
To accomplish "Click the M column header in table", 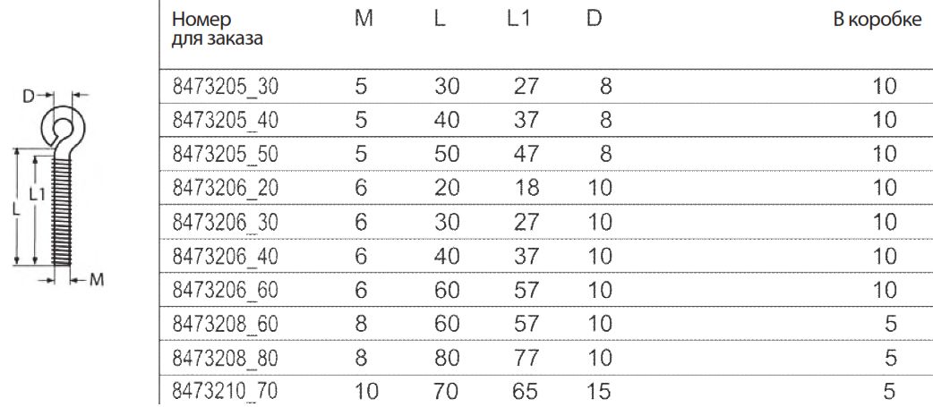I will (x=364, y=20).
